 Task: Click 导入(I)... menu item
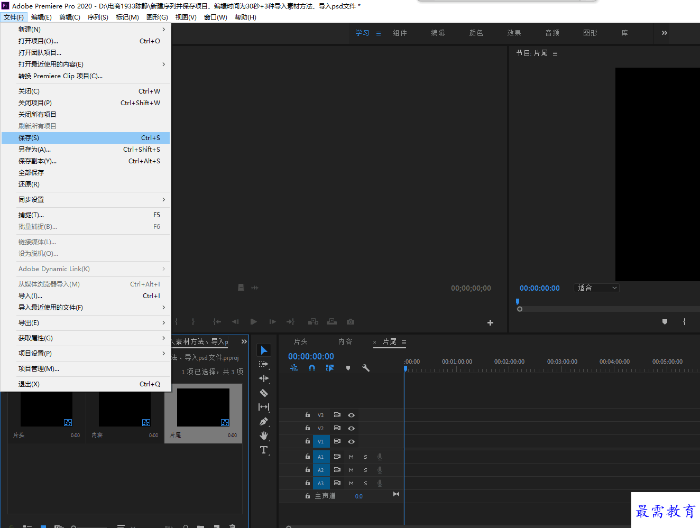coord(86,295)
